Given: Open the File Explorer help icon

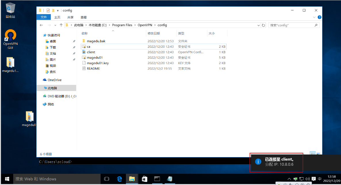Looking at the screenshot, I should click(x=319, y=17).
